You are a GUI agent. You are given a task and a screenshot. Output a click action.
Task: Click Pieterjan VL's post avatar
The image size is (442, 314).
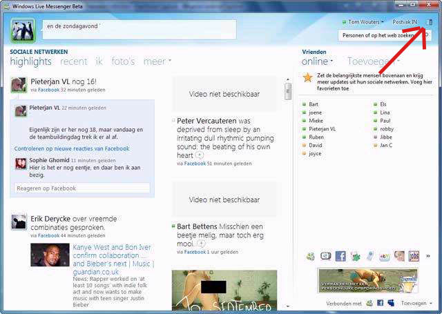click(x=19, y=85)
